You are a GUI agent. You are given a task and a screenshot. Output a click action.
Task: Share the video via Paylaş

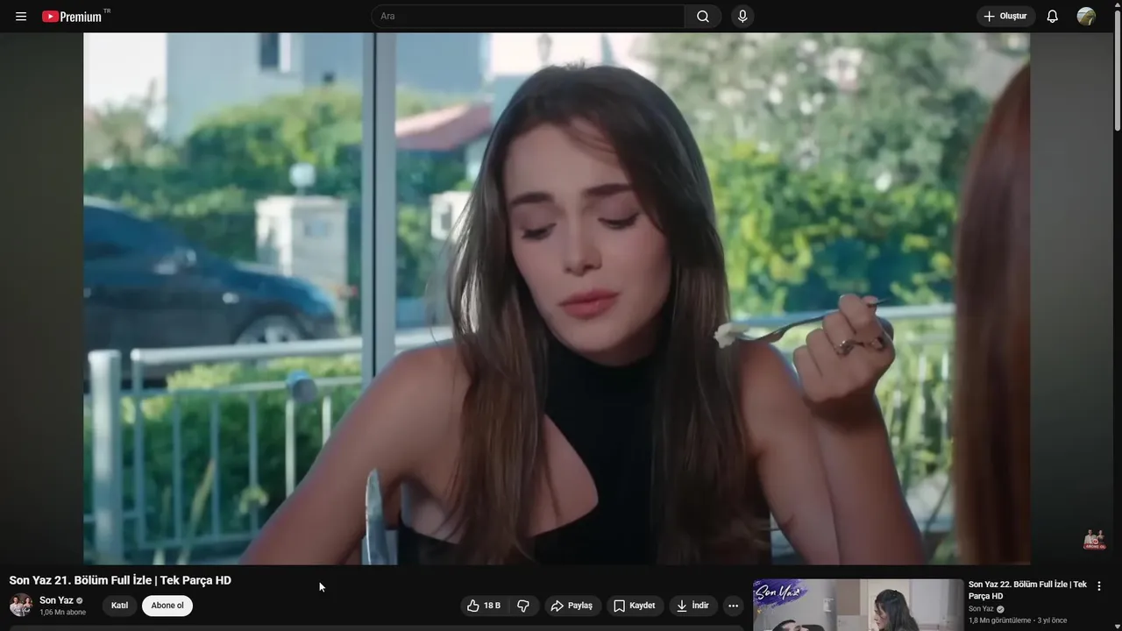[572, 606]
